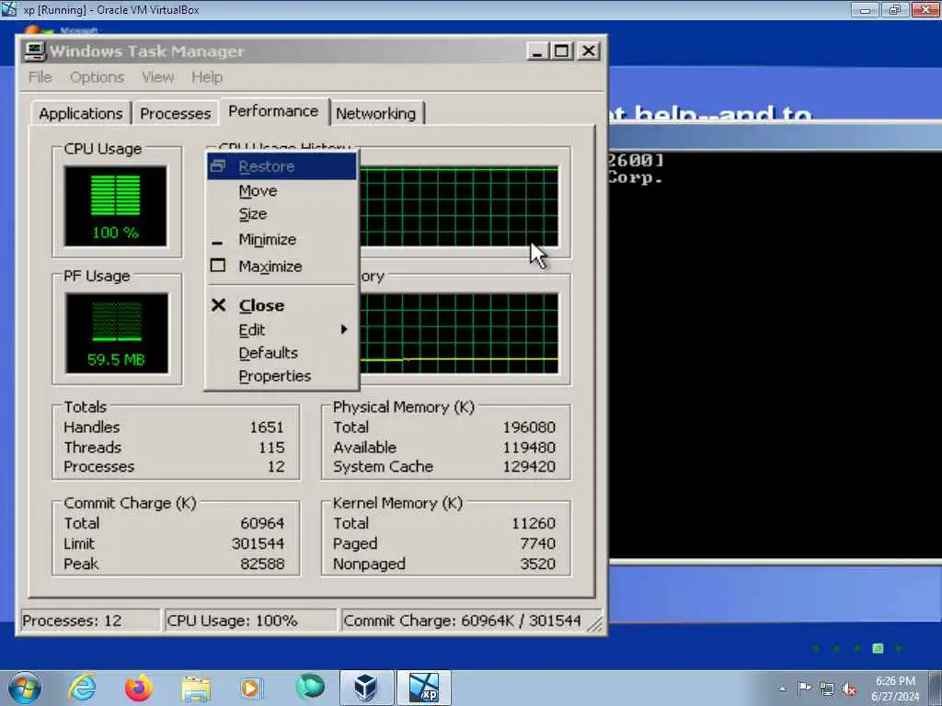Image resolution: width=942 pixels, height=706 pixels.
Task: Click the CPU Usage History graph
Action: pos(459,207)
